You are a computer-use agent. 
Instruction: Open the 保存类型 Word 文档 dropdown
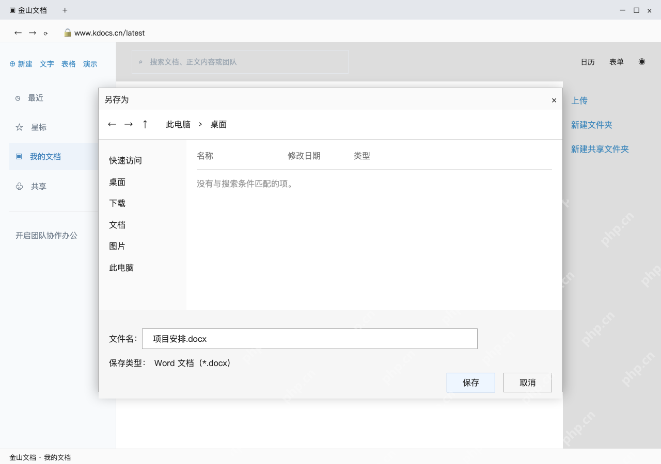[192, 363]
